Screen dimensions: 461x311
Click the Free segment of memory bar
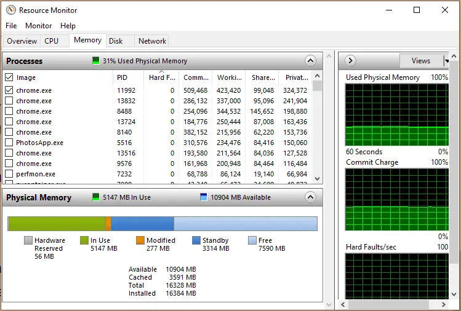pos(246,224)
